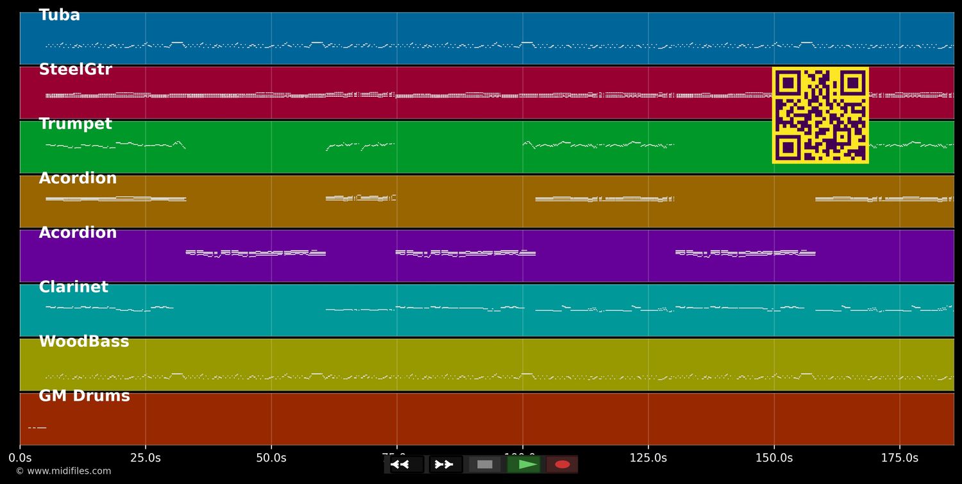Click the 0.0s timeline start label
The width and height of the screenshot is (962, 484).
20,458
